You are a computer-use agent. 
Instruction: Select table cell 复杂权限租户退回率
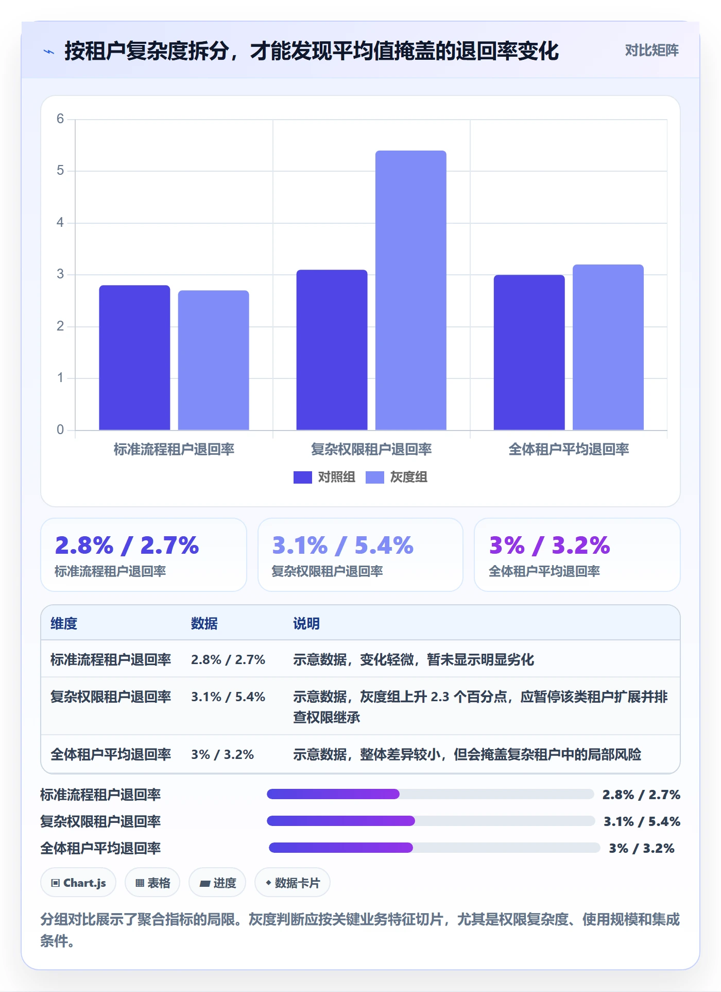coord(111,697)
